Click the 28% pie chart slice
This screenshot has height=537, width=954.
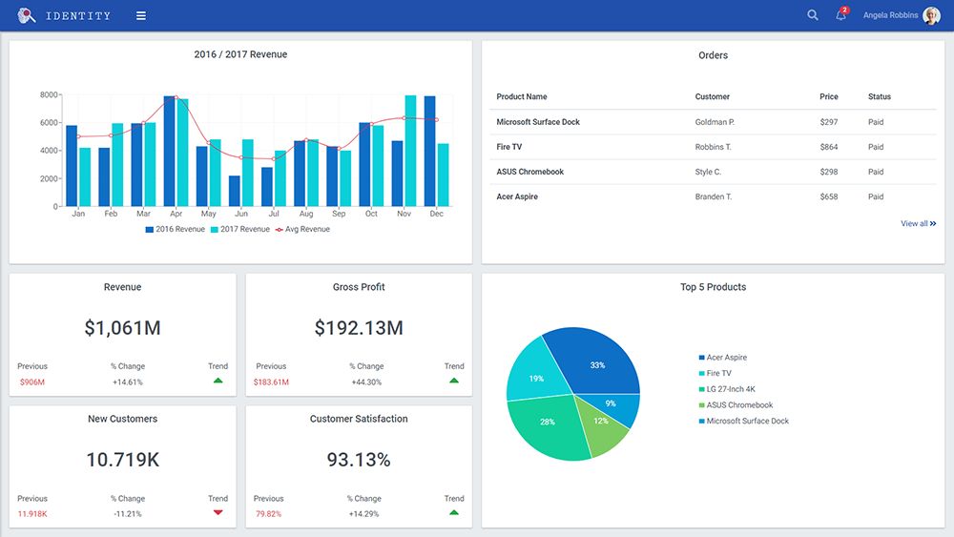[x=547, y=423]
